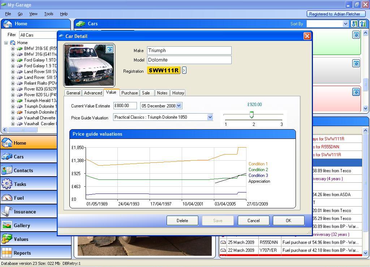Click the Tasks gear icon in sidebar

[x=7, y=184]
